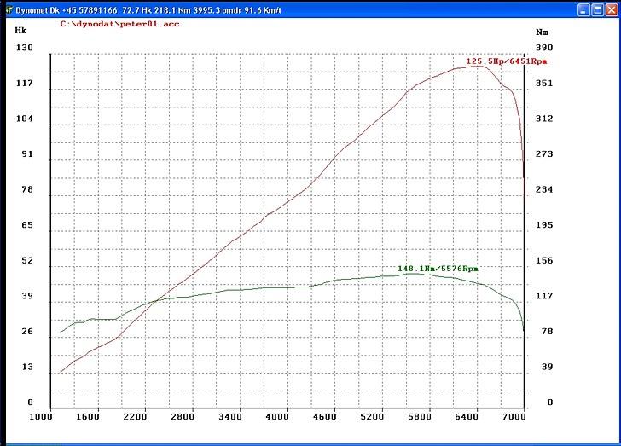This screenshot has width=621, height=446.
Task: Click the Hk axis heading
Action: (x=21, y=29)
